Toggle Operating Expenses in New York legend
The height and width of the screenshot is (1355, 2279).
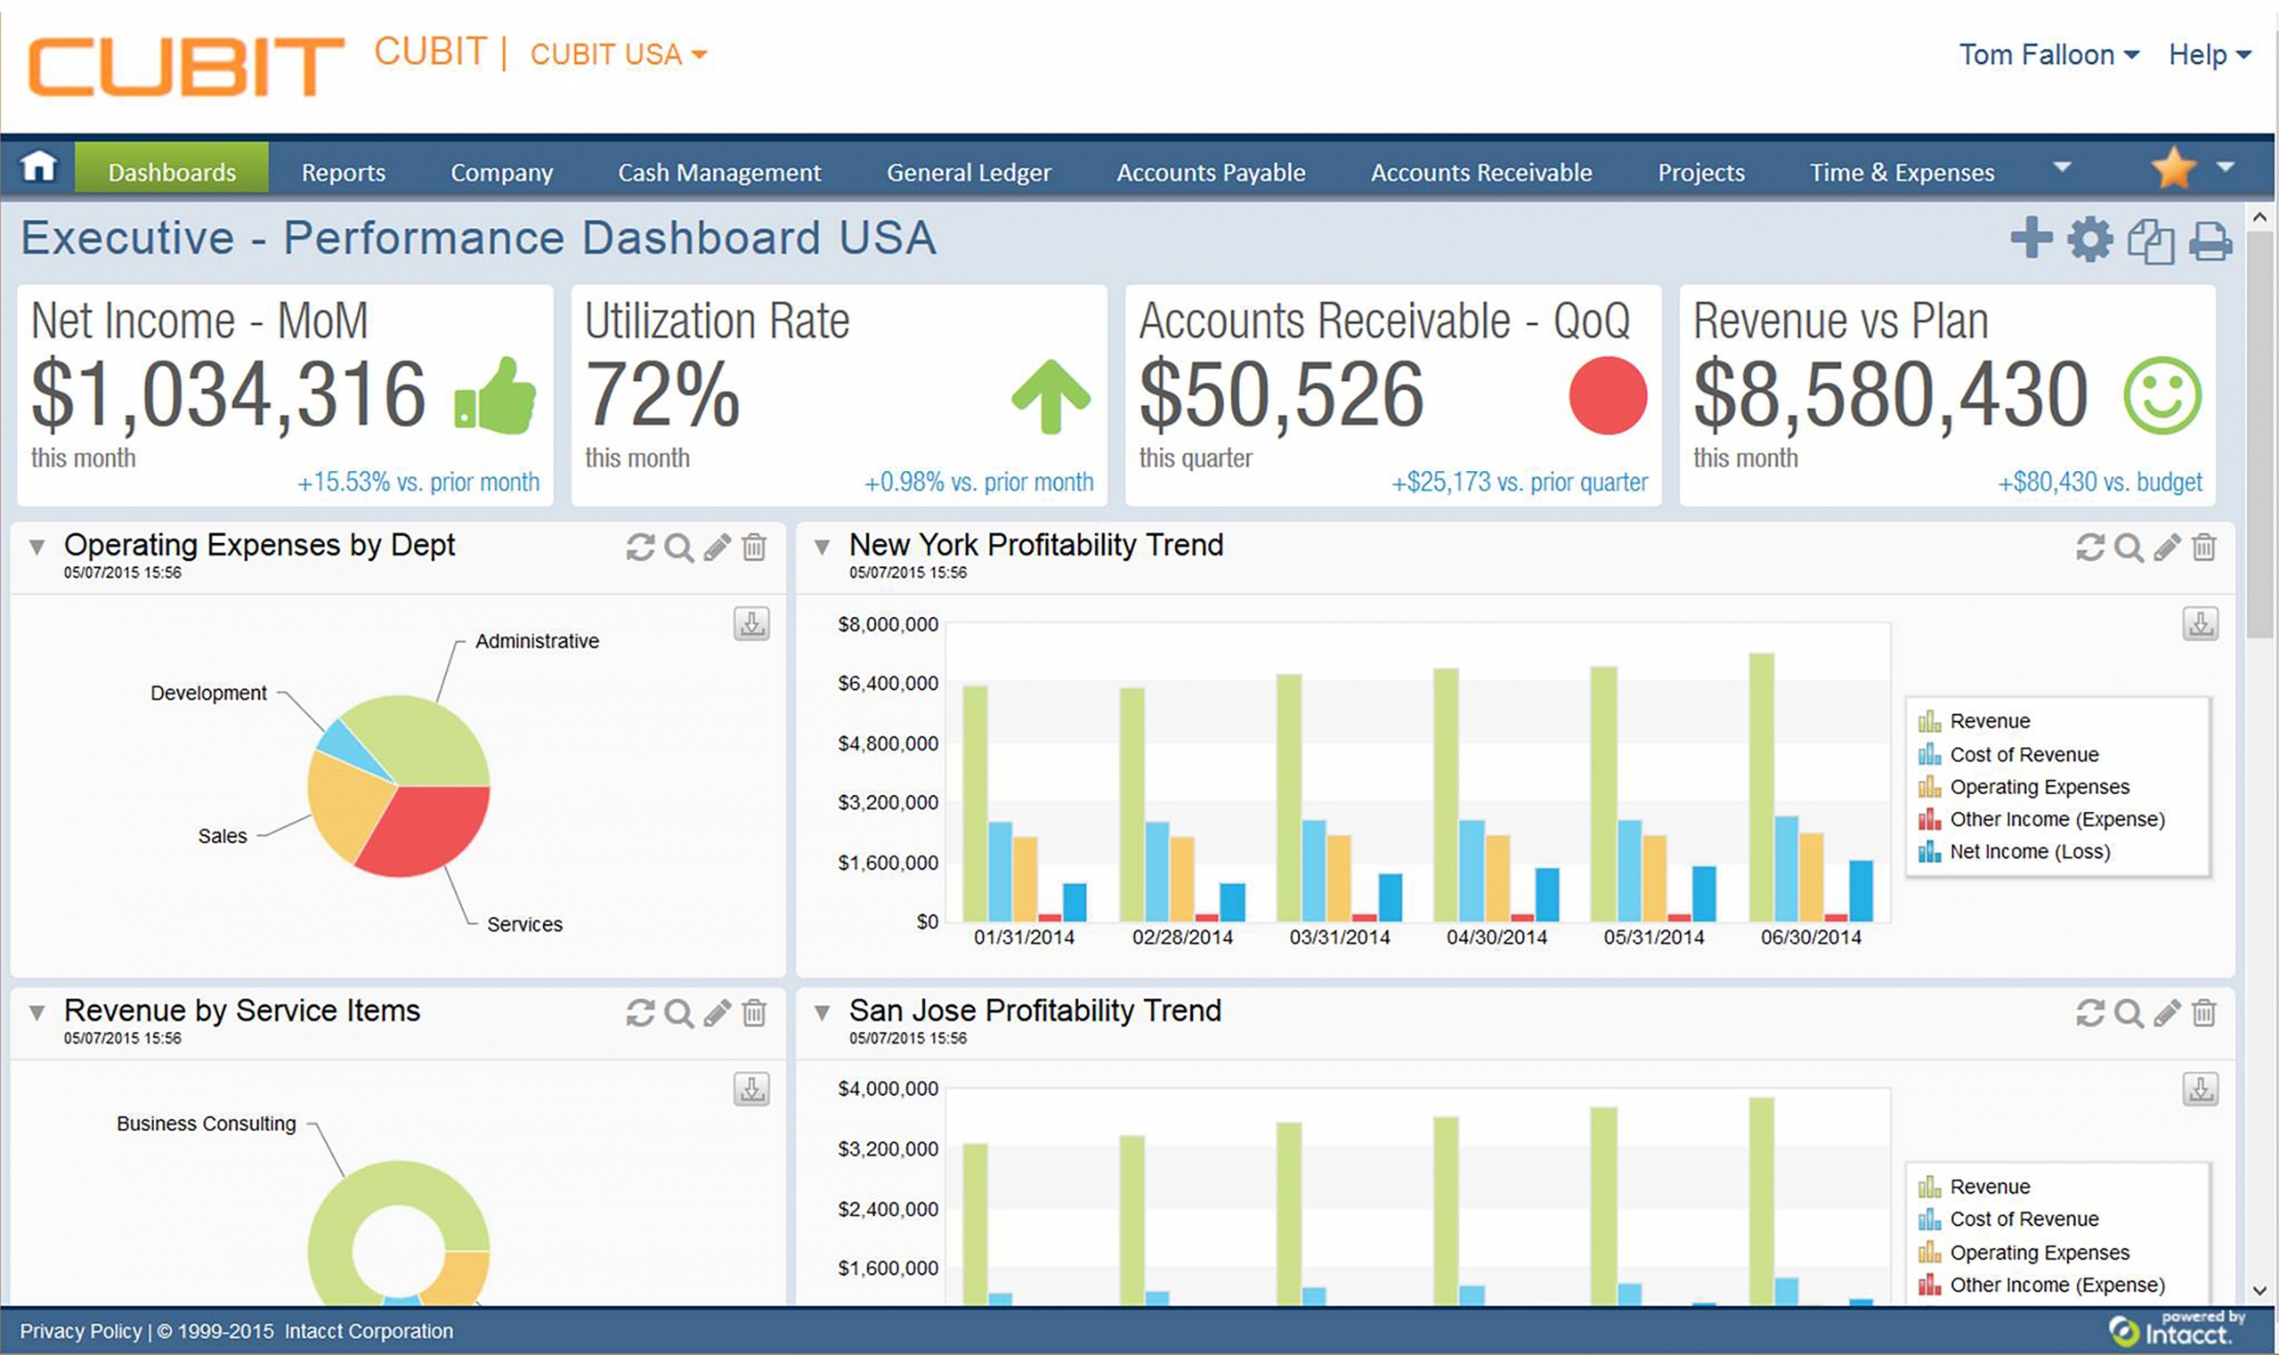coord(2024,787)
